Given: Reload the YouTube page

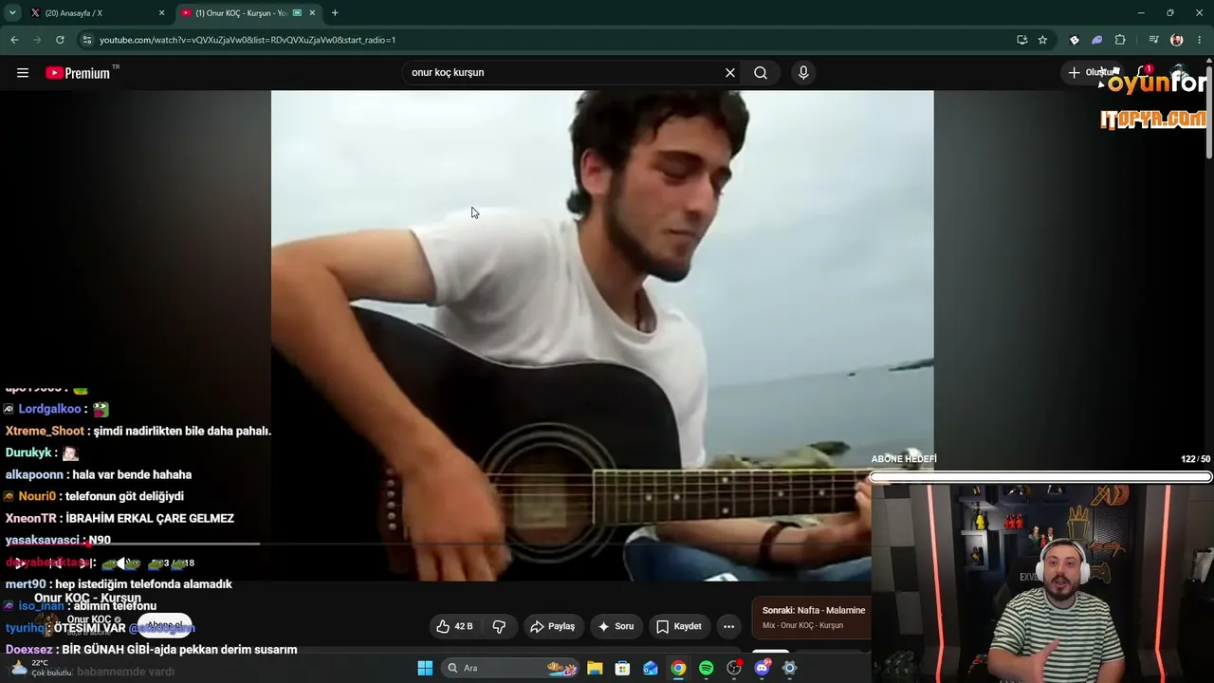Looking at the screenshot, I should click(60, 40).
